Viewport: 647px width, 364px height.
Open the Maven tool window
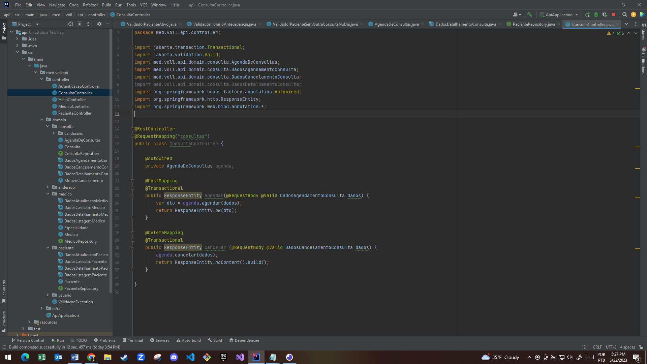pyautogui.click(x=643, y=32)
